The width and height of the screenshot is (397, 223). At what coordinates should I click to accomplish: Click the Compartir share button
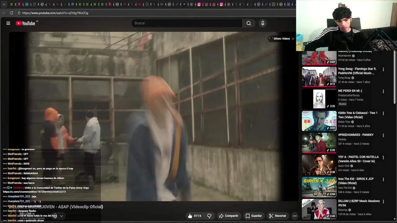tap(229, 216)
